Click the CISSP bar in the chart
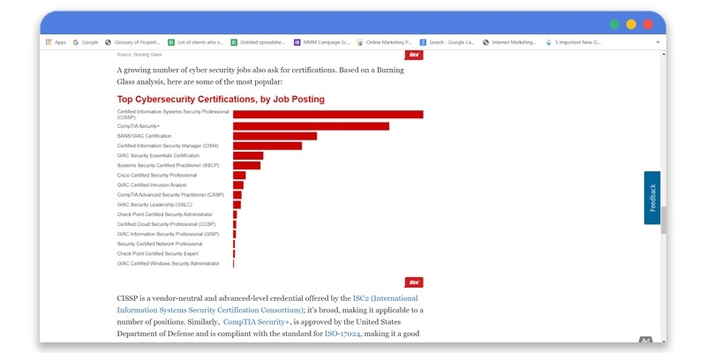This screenshot has width=706, height=353. click(x=327, y=115)
